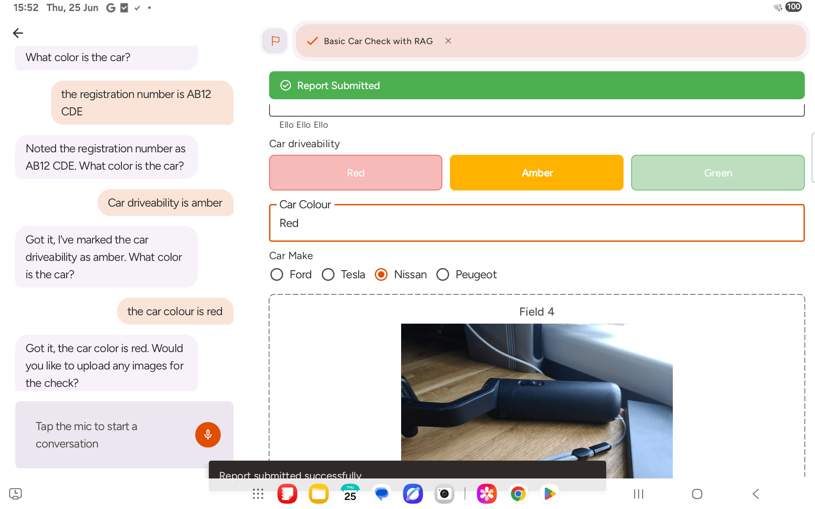Close the Basic Car Check with RAG tab

(448, 41)
